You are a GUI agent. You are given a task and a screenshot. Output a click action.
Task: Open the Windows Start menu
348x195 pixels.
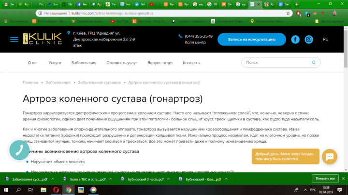coord(6,190)
